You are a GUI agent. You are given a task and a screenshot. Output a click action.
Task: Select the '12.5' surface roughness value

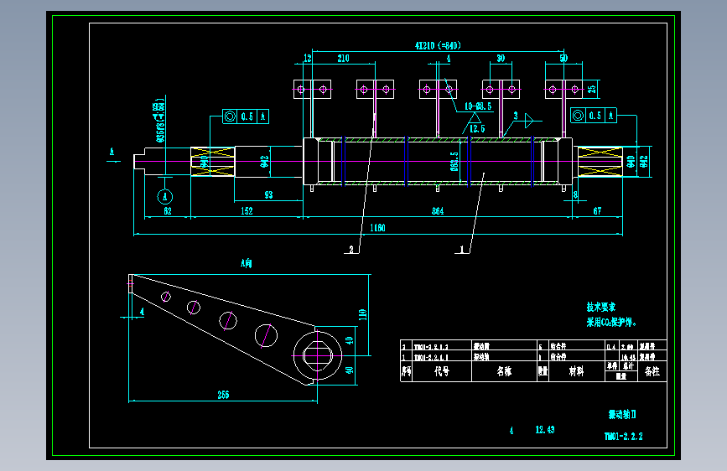(477, 128)
